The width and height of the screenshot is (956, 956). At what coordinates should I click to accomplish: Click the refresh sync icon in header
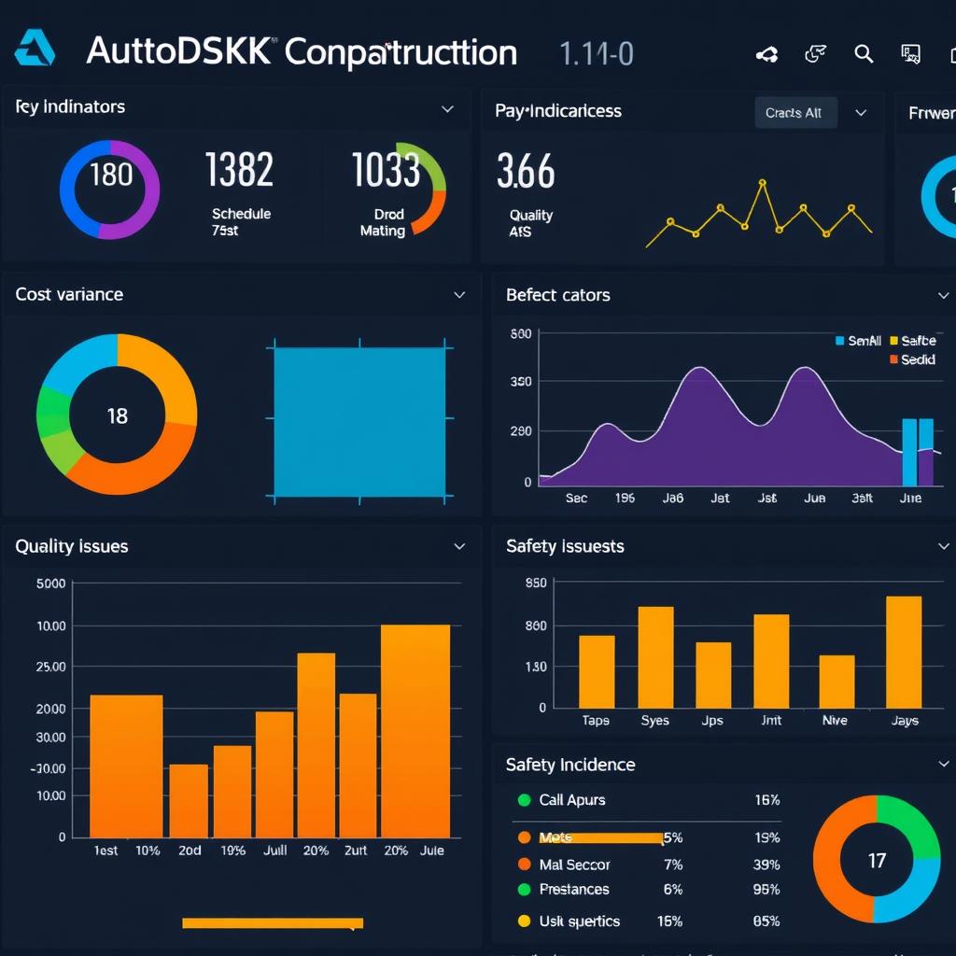(x=815, y=53)
